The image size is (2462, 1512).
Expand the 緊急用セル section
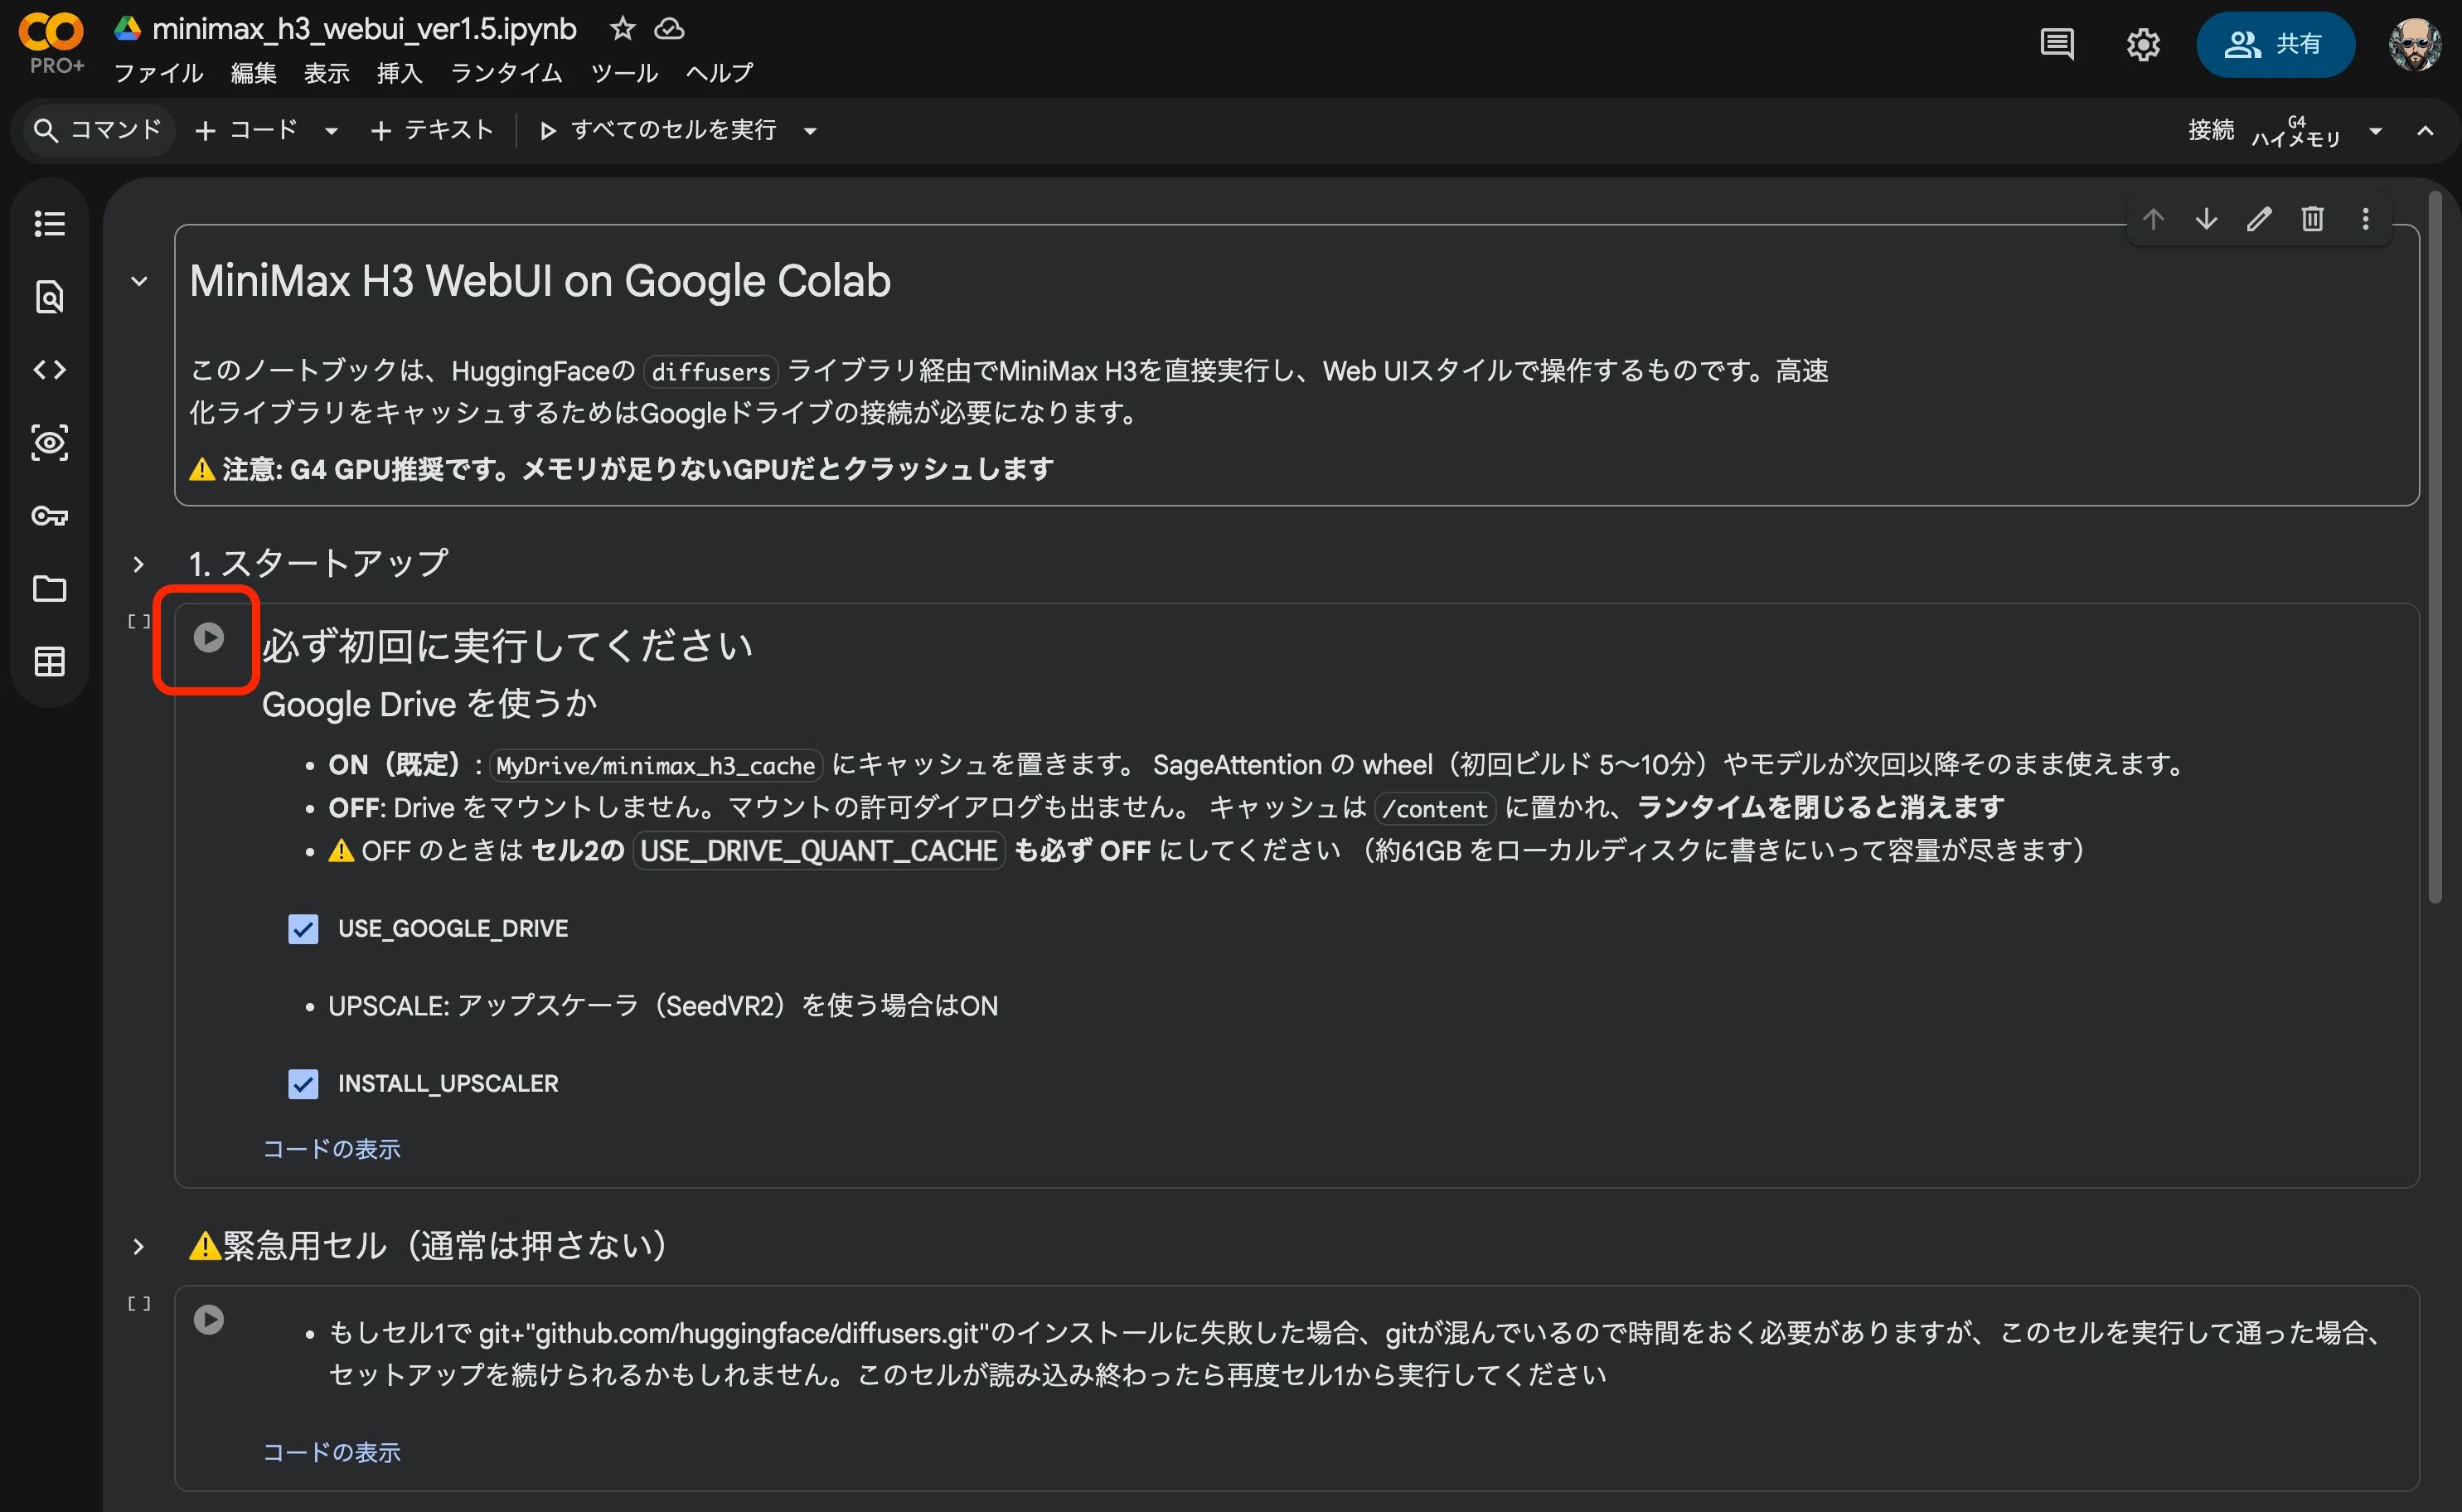tap(139, 1246)
